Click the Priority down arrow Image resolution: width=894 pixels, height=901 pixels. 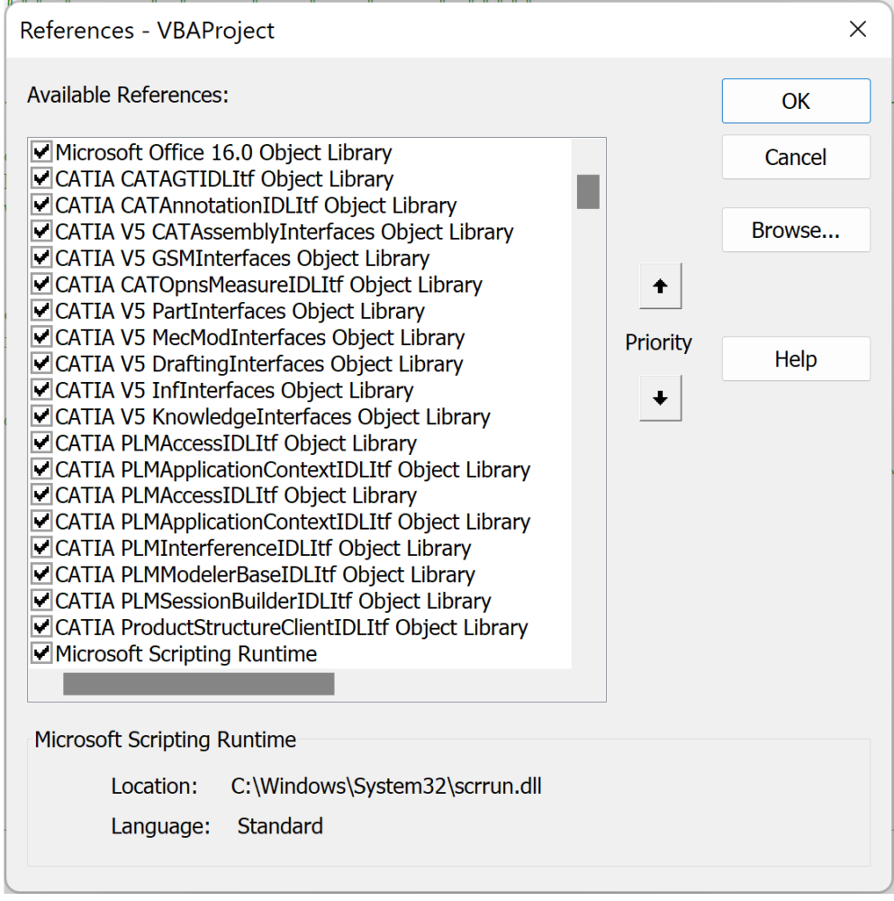pyautogui.click(x=660, y=397)
